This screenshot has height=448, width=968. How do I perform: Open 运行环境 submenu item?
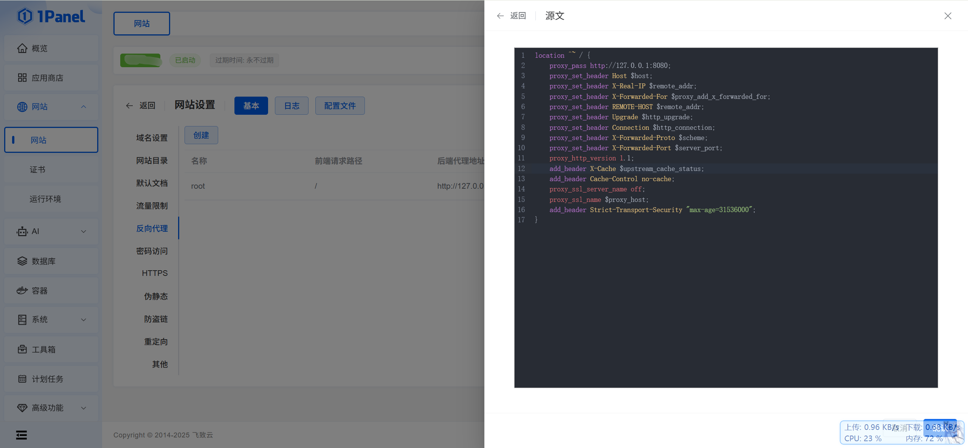[x=51, y=199]
